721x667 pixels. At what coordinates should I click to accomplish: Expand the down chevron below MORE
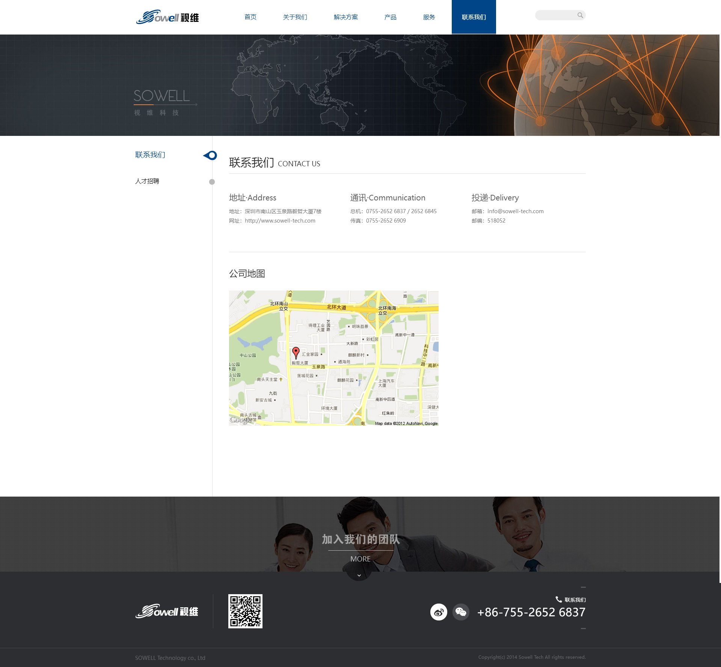pyautogui.click(x=359, y=575)
